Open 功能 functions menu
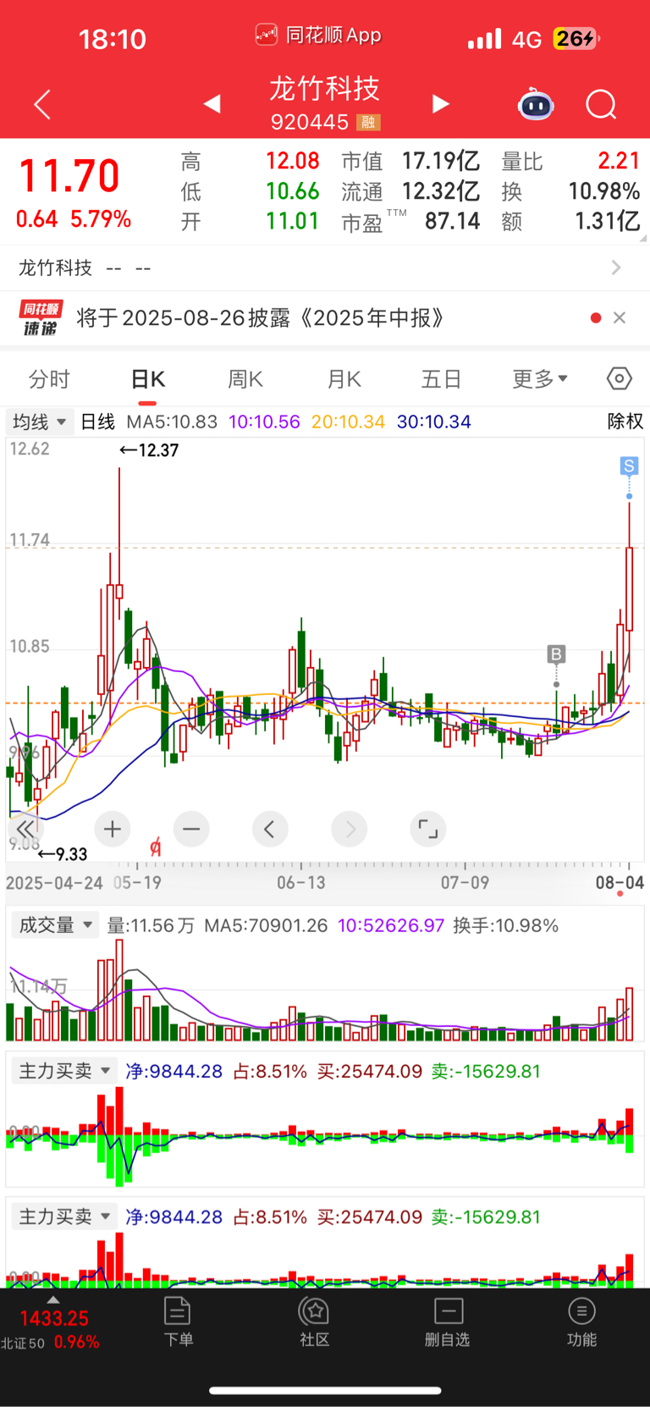This screenshot has height=1407, width=650. click(x=581, y=1321)
